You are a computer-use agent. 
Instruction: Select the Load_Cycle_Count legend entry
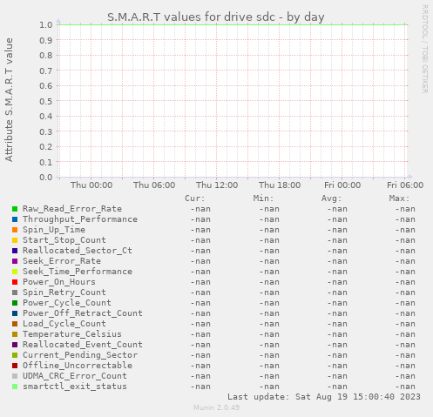[64, 324]
